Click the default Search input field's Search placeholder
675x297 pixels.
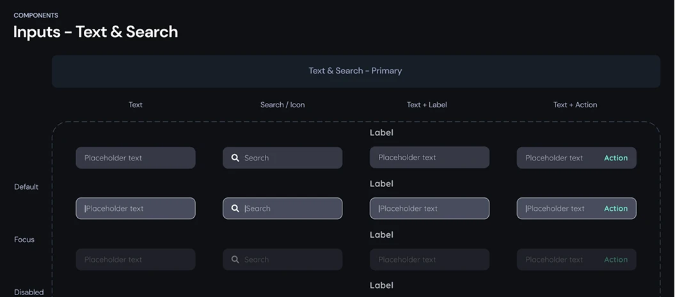257,158
